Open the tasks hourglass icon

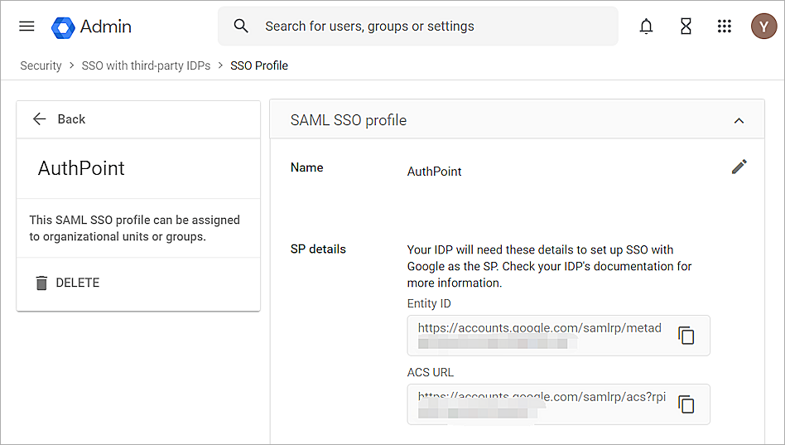point(686,27)
